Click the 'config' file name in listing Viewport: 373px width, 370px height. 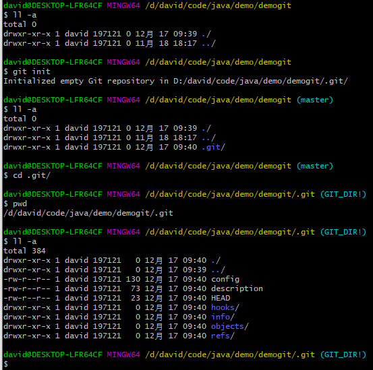[225, 279]
